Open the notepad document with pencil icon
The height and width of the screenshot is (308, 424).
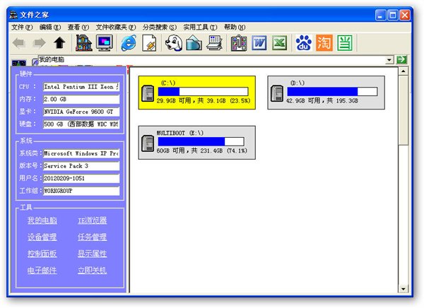coord(149,42)
